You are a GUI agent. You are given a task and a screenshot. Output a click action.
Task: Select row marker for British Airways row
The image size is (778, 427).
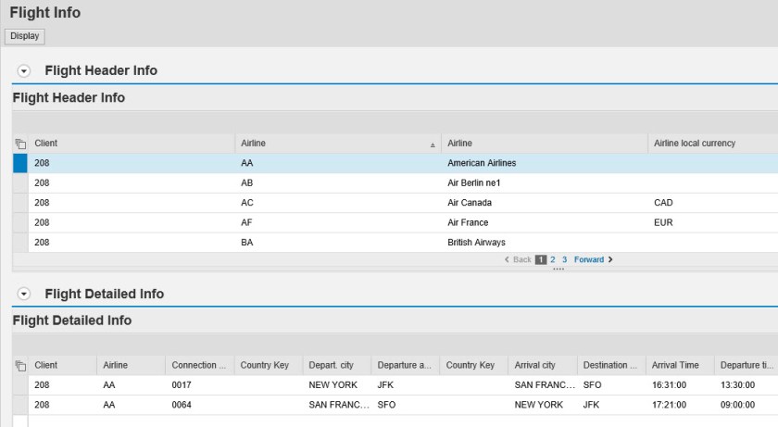(x=20, y=243)
